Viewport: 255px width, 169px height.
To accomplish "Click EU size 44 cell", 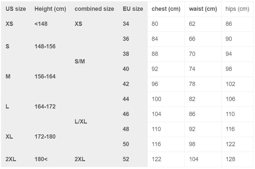I will [x=126, y=99].
